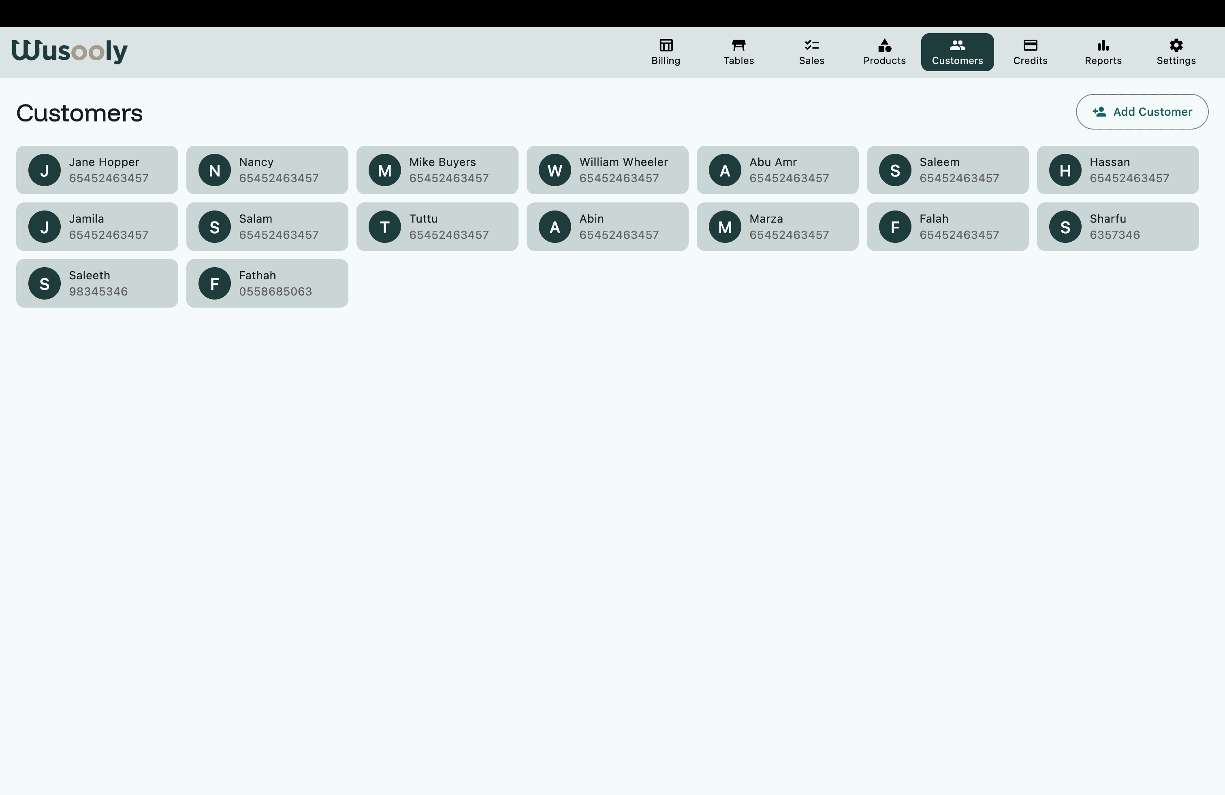Select the Customers people icon
This screenshot has width=1225, height=795.
tap(957, 45)
